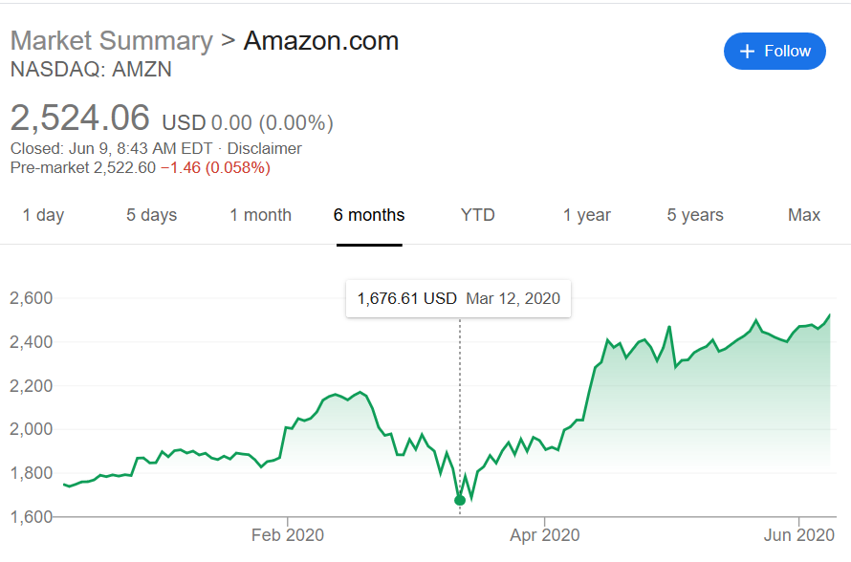851x562 pixels.
Task: Switch chart to YTD view
Action: pyautogui.click(x=477, y=215)
